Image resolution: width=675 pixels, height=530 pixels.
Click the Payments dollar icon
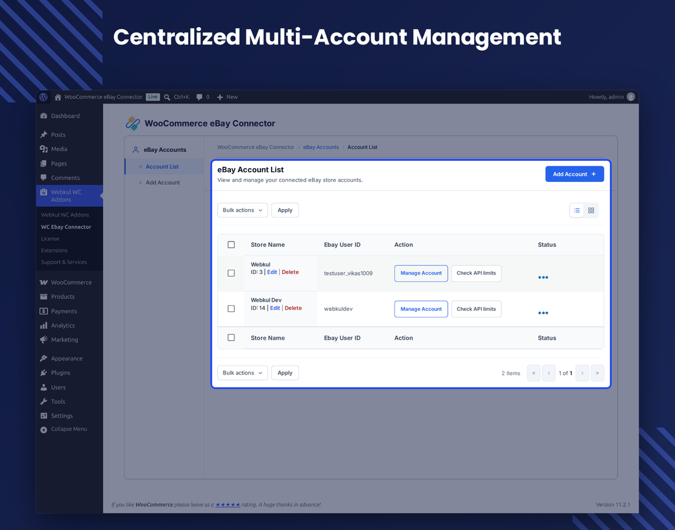[x=43, y=311]
